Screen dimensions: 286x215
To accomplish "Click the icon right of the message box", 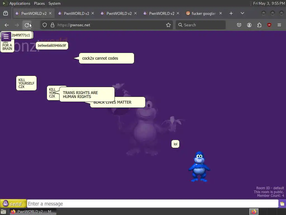I will (x=282, y=204).
